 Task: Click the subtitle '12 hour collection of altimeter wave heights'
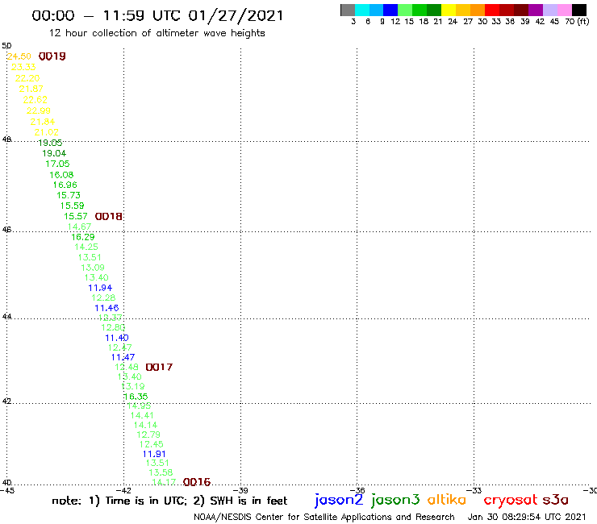point(157,34)
